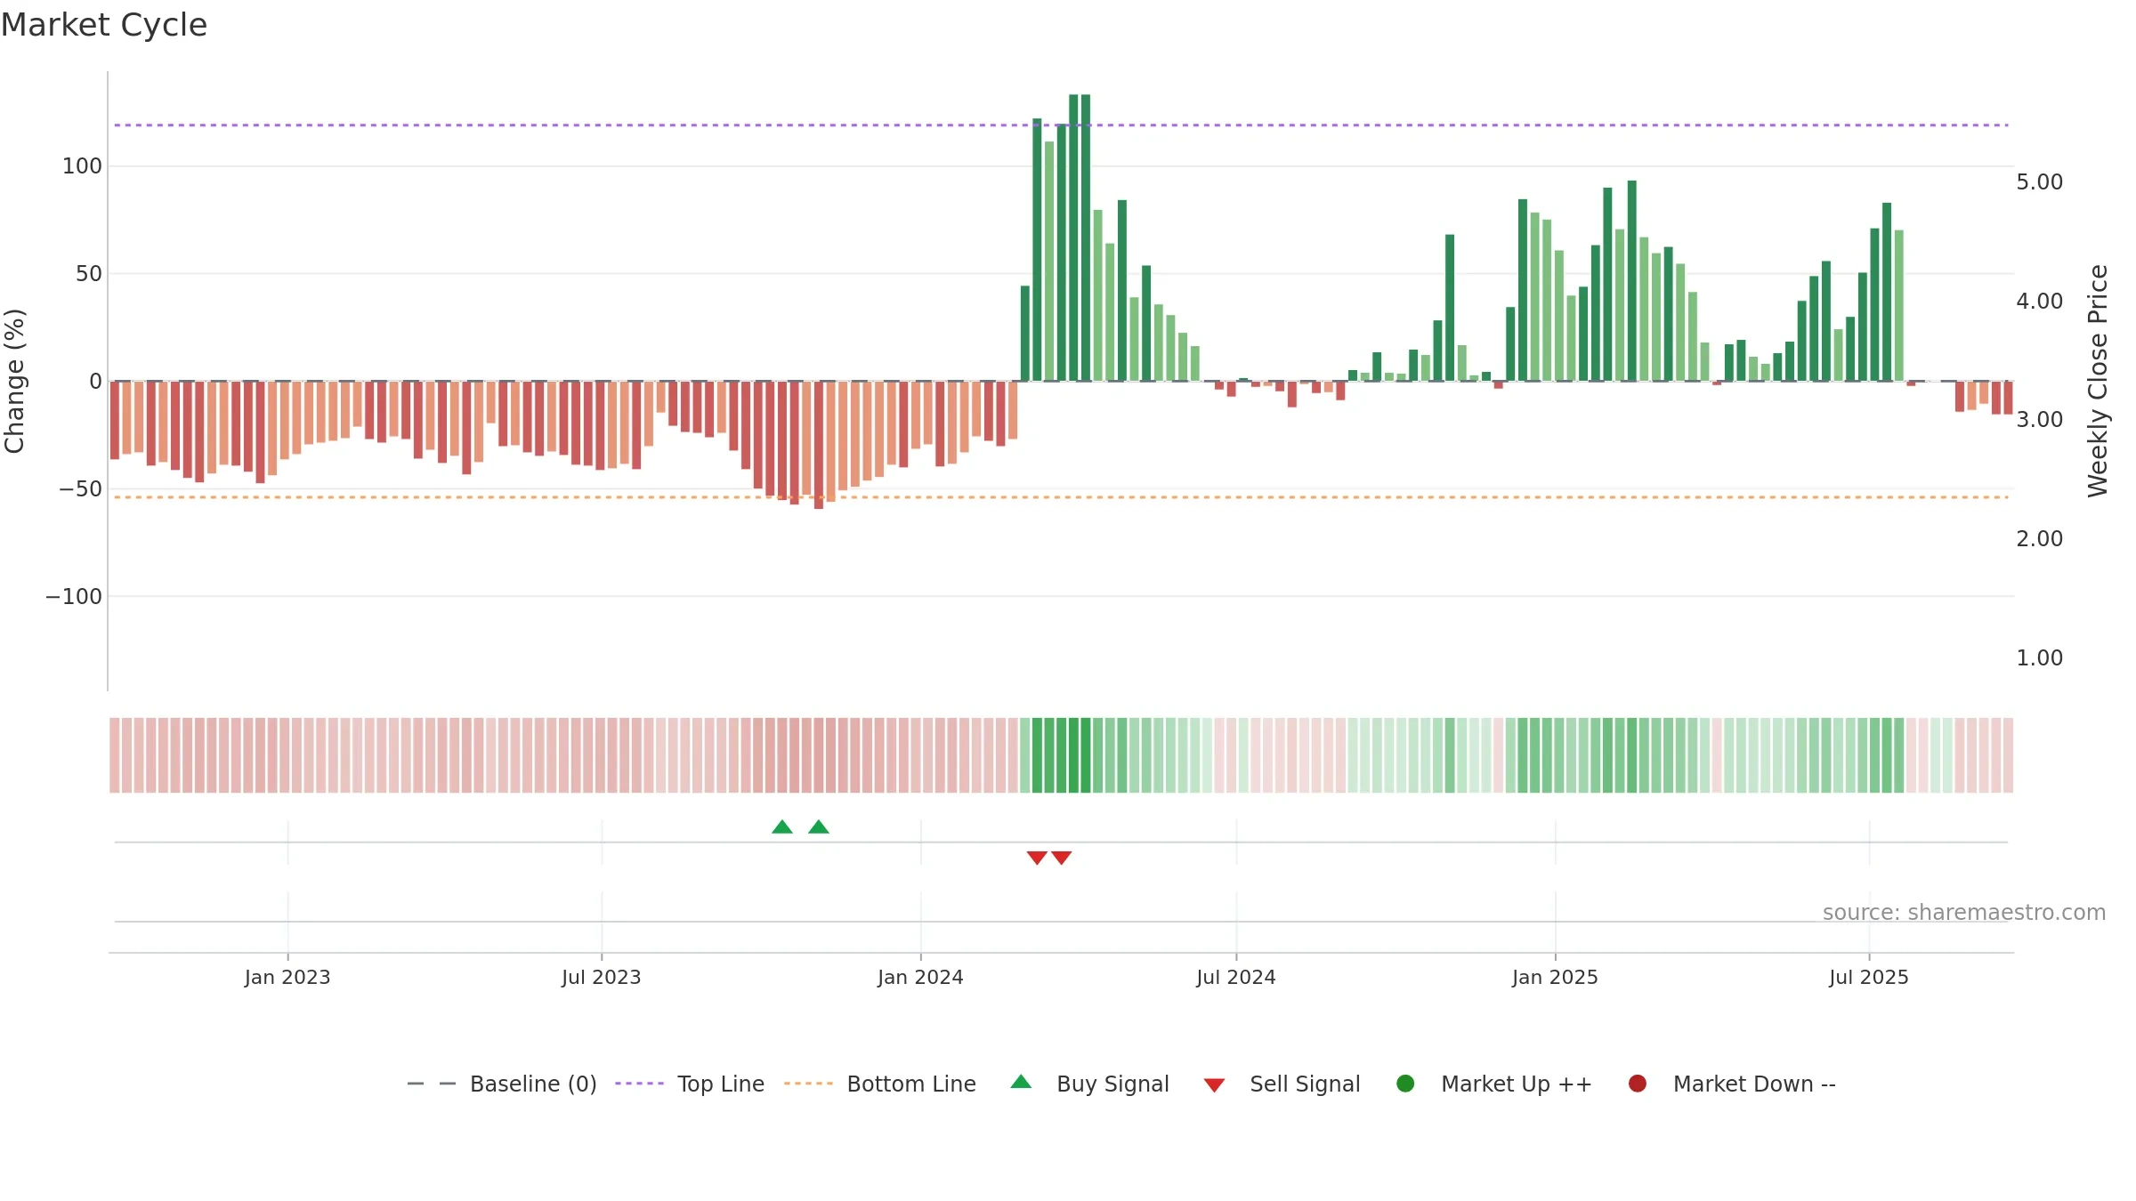Click the first red sell signal marker on chart
The width and height of the screenshot is (2136, 1201).
click(x=1037, y=858)
